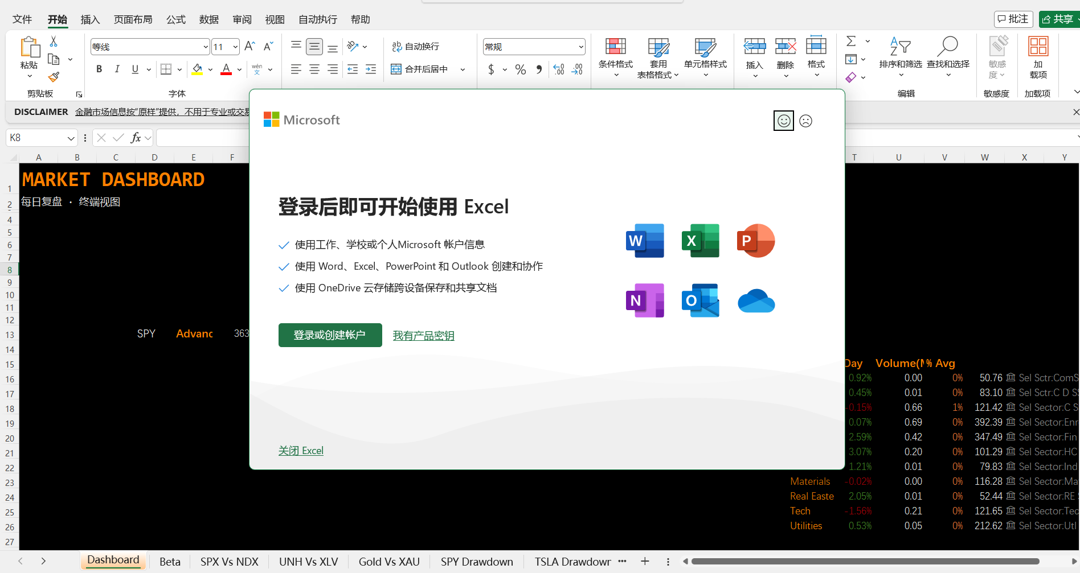Open 查找和选择 find and select
The width and height of the screenshot is (1080, 573).
(x=948, y=57)
